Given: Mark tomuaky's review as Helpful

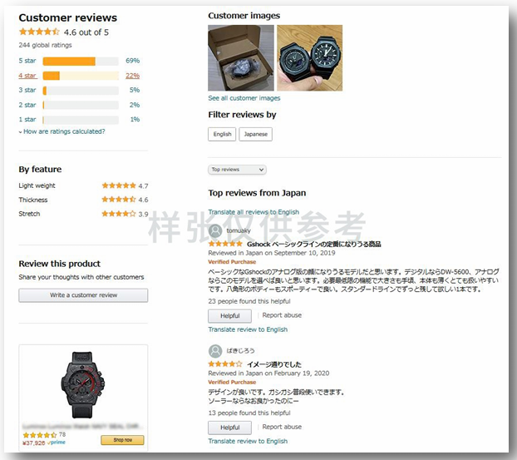Looking at the screenshot, I should click(x=229, y=316).
